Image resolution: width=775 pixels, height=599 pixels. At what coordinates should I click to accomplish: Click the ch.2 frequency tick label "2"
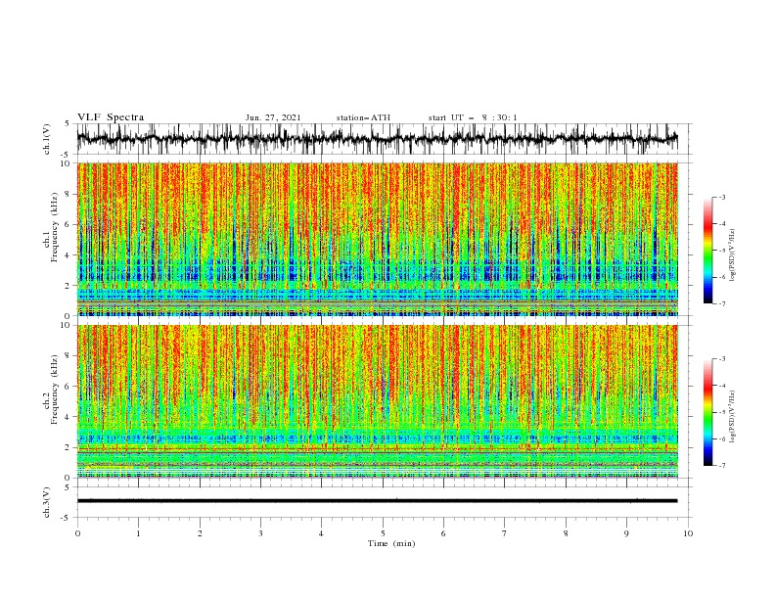pos(68,447)
